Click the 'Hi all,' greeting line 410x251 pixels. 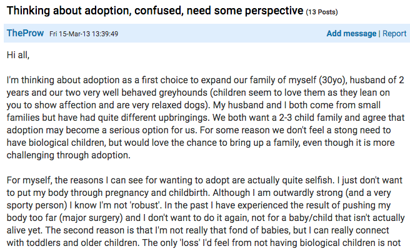coord(18,55)
